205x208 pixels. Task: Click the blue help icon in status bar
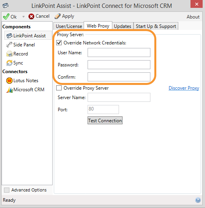coord(198,200)
